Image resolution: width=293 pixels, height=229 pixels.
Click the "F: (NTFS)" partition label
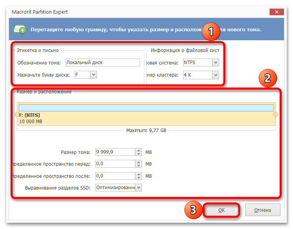coord(29,115)
